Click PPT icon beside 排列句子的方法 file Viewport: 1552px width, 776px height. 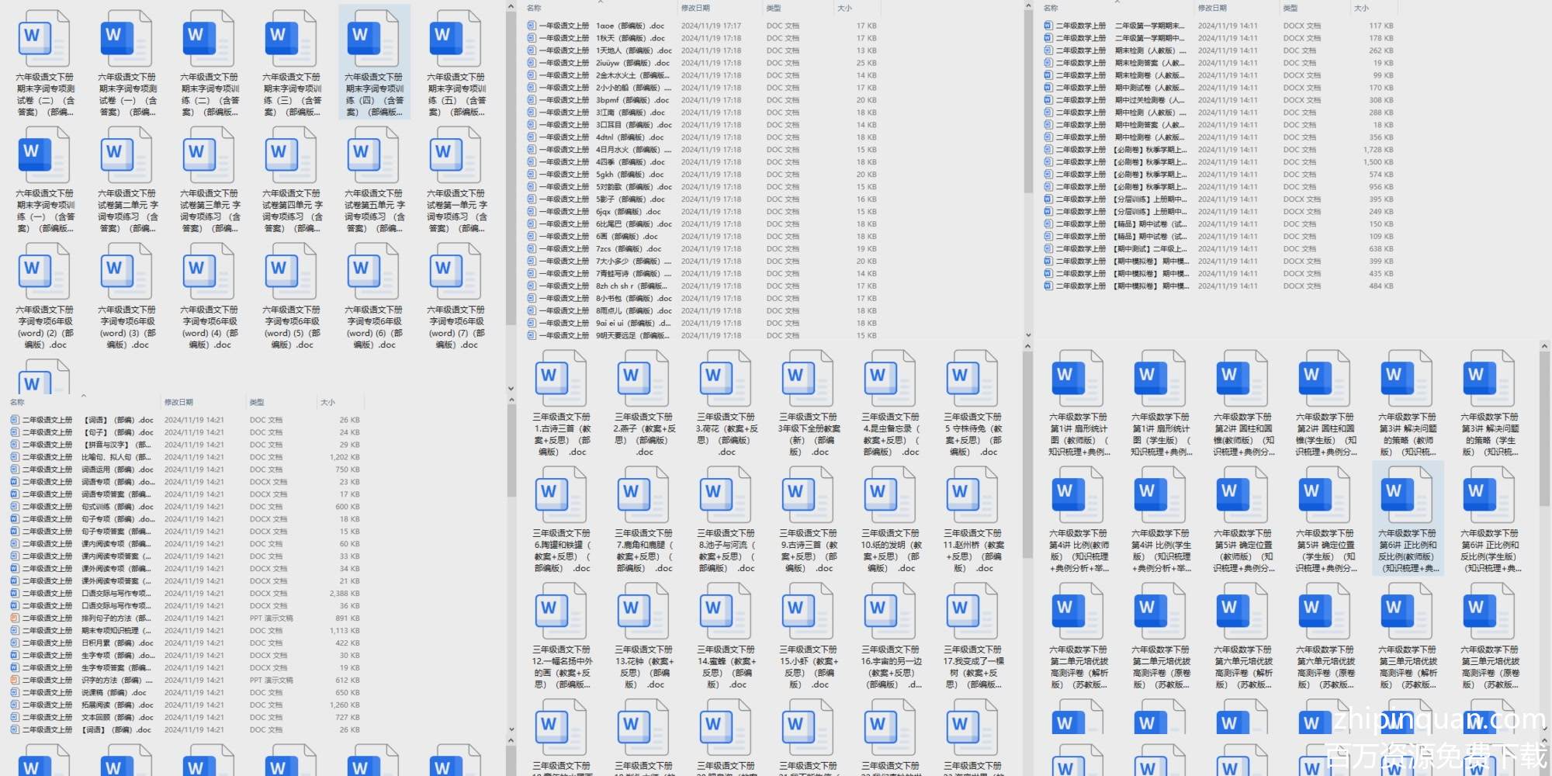click(15, 618)
